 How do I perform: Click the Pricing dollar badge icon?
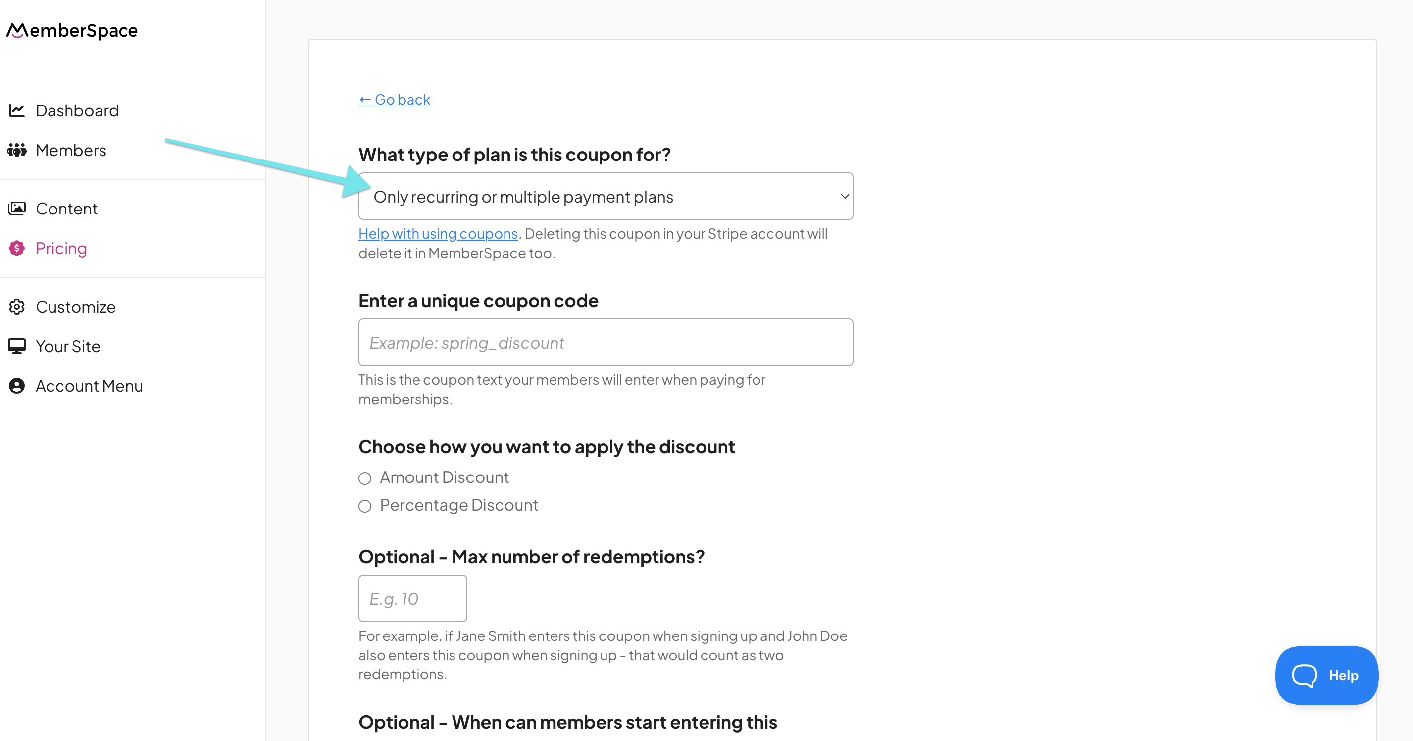(x=17, y=248)
